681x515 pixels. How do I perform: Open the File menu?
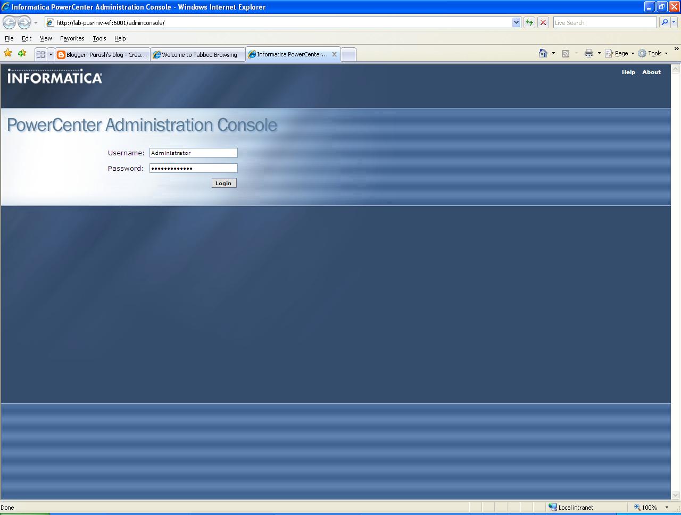9,38
